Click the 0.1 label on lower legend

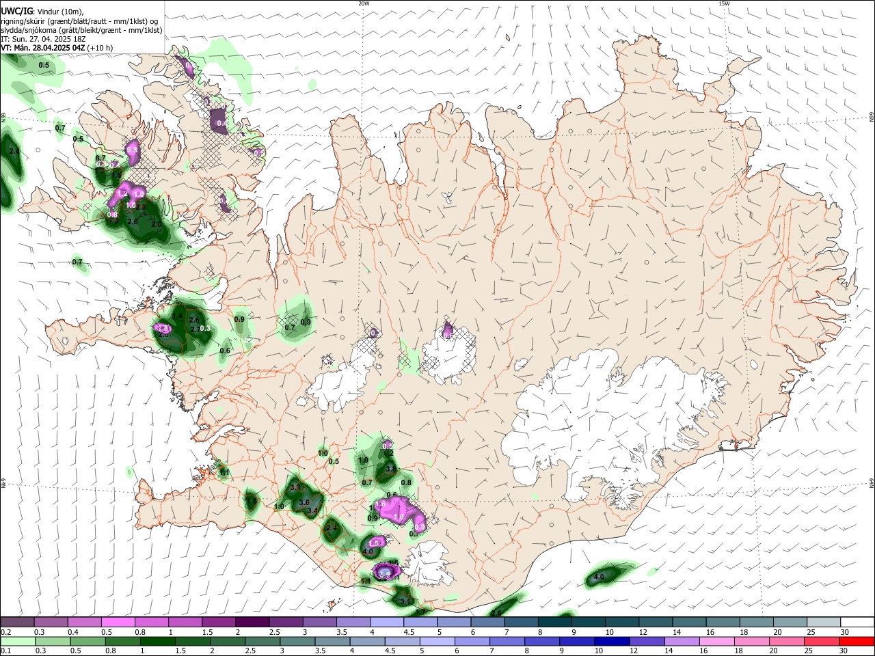tap(6, 651)
